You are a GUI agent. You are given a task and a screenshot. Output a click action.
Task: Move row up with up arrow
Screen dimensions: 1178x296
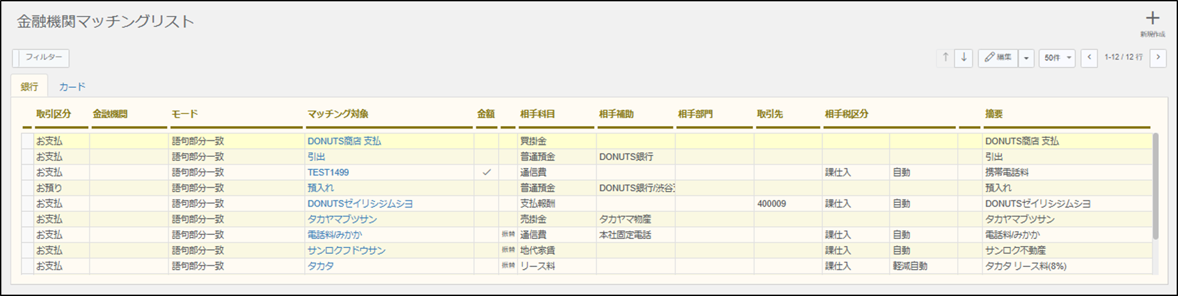tap(945, 58)
